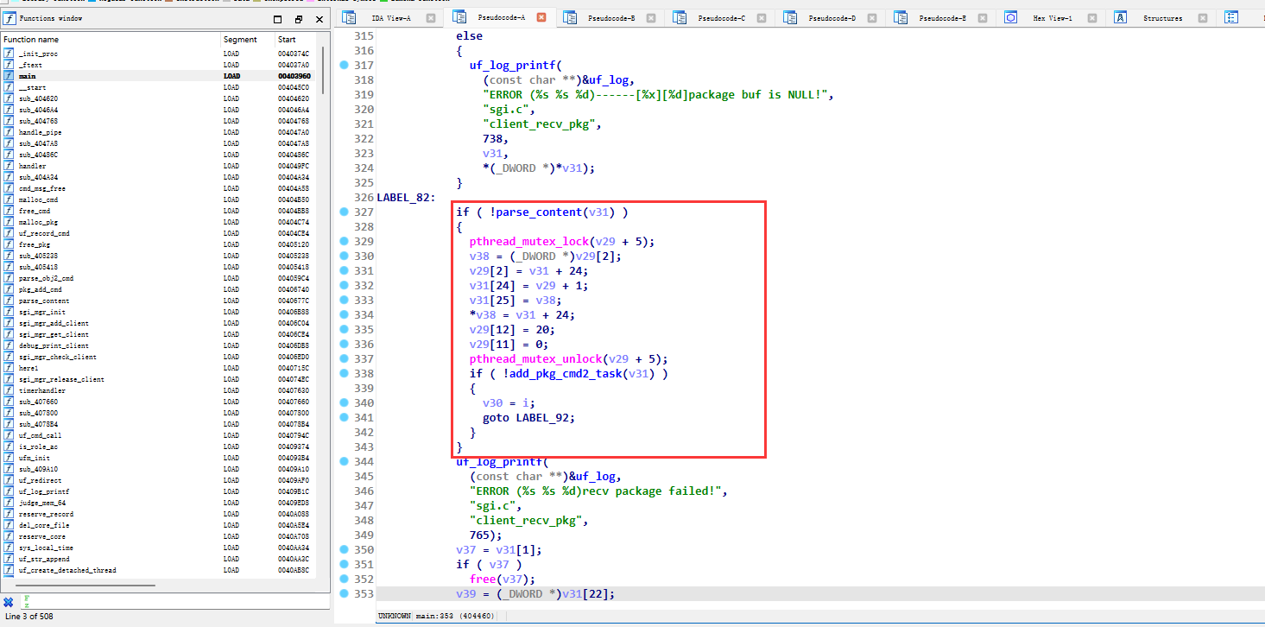
Task: Sort by the Segment column header
Action: point(247,40)
